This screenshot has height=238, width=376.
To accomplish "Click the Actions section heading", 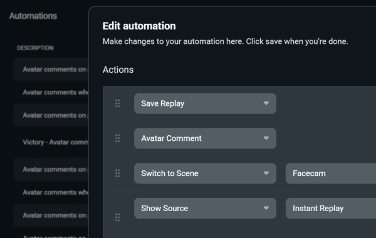I will [118, 70].
